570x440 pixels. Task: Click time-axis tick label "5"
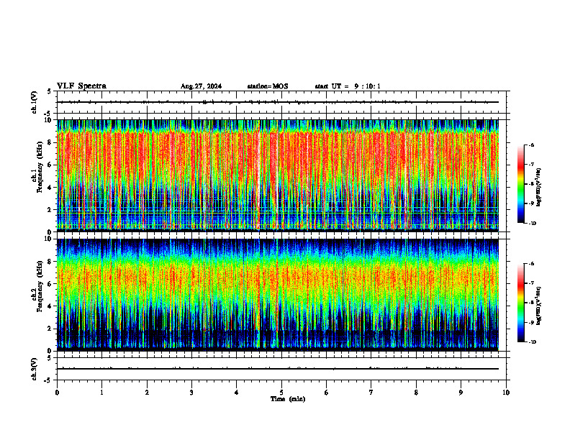pos(281,393)
